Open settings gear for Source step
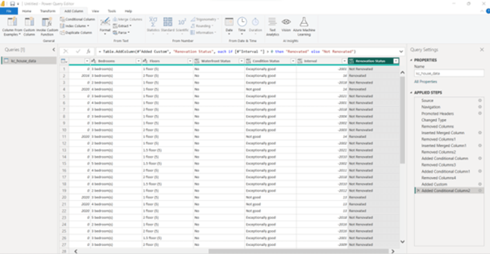This screenshot has height=254, width=490. (x=480, y=100)
